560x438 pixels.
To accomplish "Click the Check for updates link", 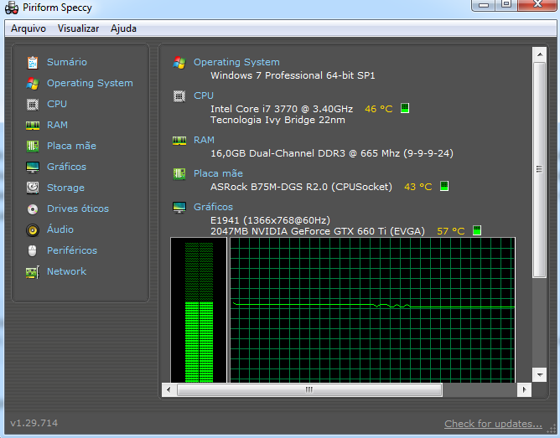I will point(493,424).
